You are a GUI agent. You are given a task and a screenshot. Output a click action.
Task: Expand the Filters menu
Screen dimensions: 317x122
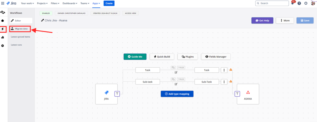(55, 3)
